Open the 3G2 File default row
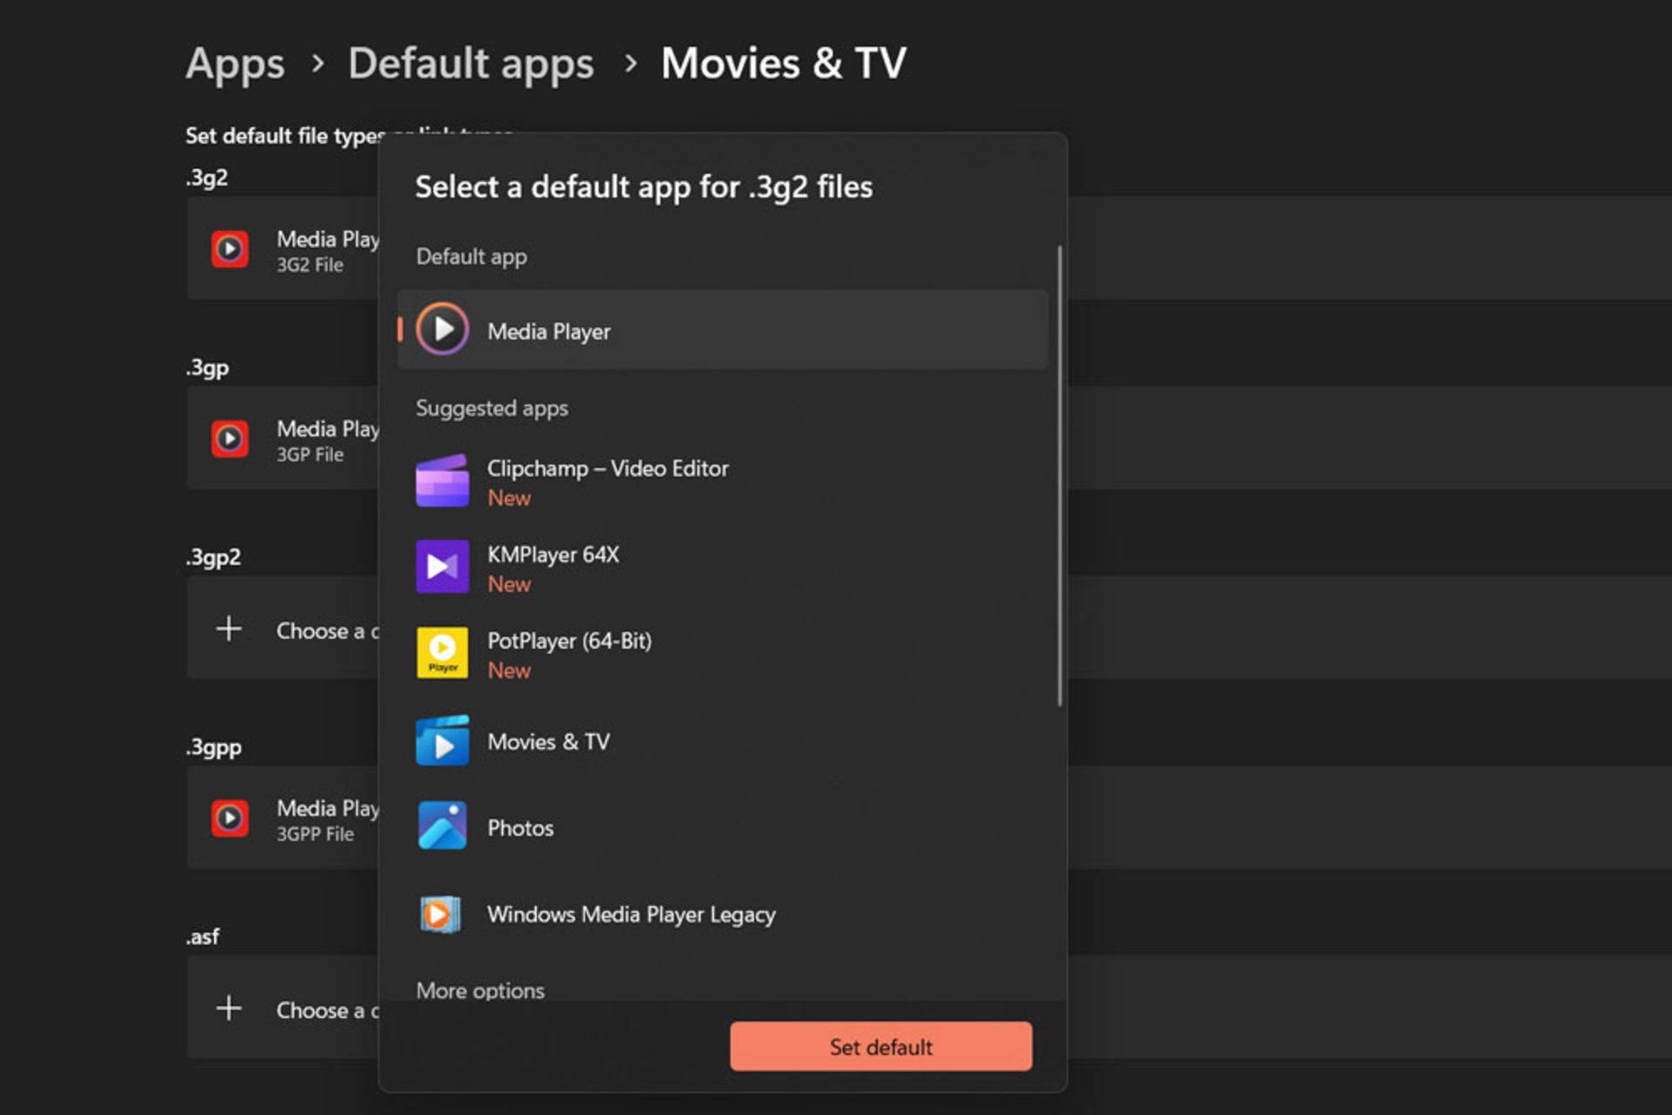Screen dimensions: 1672x1115 283,248
